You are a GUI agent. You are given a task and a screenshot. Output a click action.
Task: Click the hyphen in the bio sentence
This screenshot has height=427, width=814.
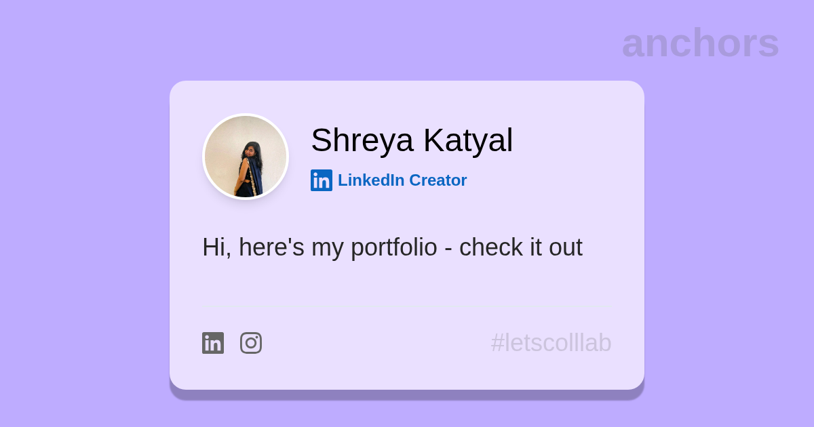(448, 249)
